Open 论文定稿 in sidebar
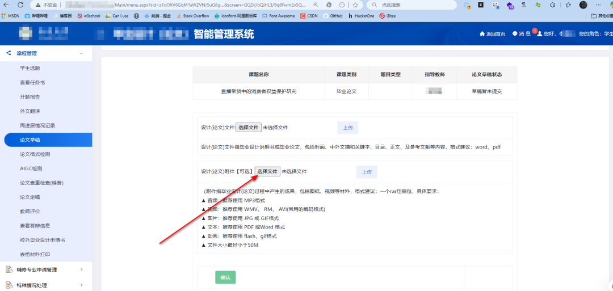The image size is (613, 291). (30, 197)
